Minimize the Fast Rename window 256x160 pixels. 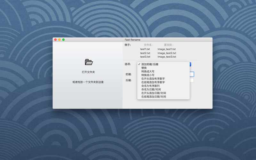pyautogui.click(x=60, y=40)
